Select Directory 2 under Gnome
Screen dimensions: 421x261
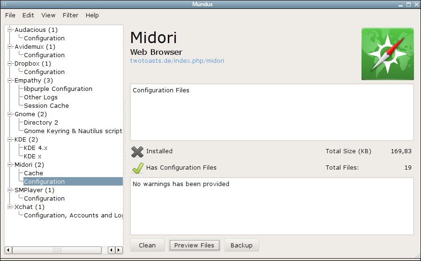(41, 123)
